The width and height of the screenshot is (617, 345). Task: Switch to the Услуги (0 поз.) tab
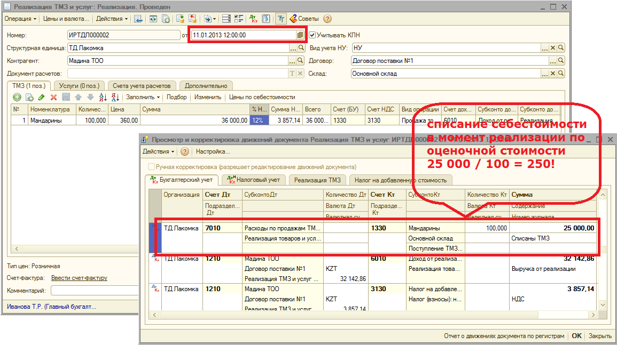pyautogui.click(x=79, y=85)
